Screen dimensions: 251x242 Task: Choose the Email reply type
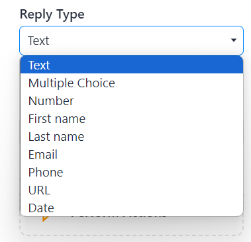pyautogui.click(x=132, y=155)
